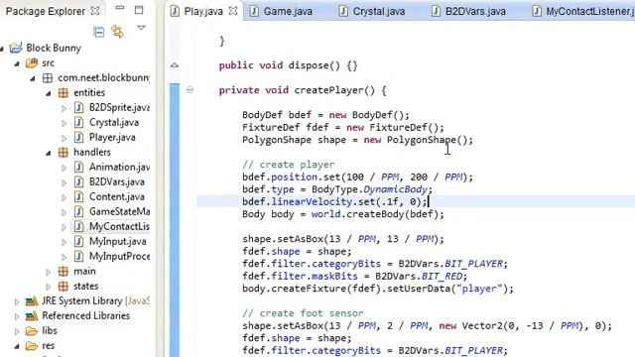635x357 pixels.
Task: Select B2DVars.java in handlers package
Action: 117,181
